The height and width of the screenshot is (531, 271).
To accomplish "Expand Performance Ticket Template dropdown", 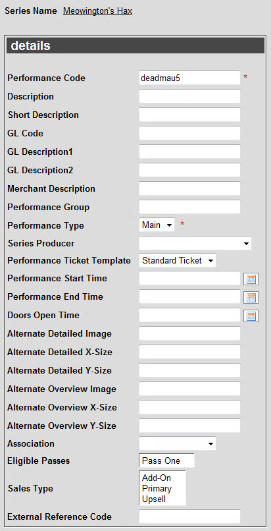I will [177, 260].
